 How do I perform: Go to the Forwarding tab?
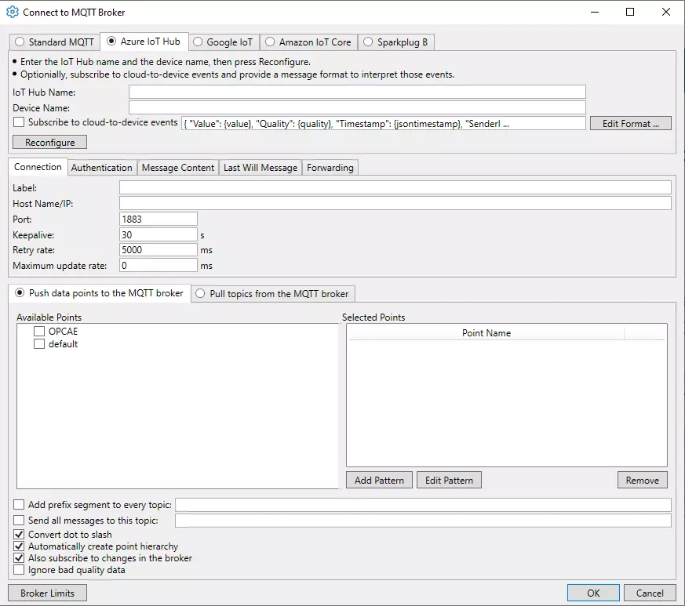(330, 168)
